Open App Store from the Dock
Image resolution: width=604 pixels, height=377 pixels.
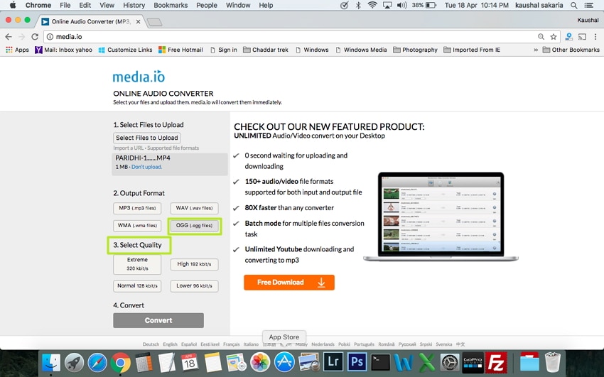pos(284,362)
